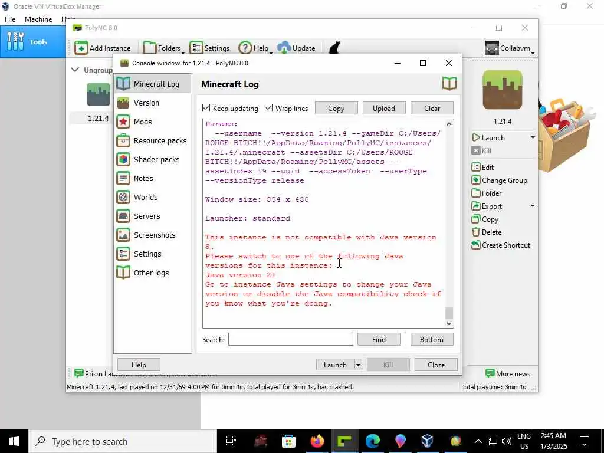Click the Screenshots picture icon
Viewport: 604px width, 453px height.
point(123,235)
